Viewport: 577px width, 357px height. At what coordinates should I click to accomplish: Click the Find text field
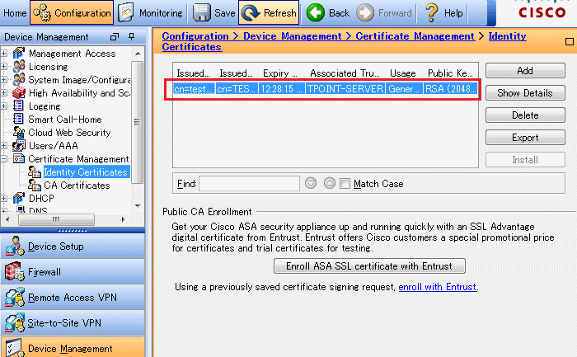[x=249, y=183]
